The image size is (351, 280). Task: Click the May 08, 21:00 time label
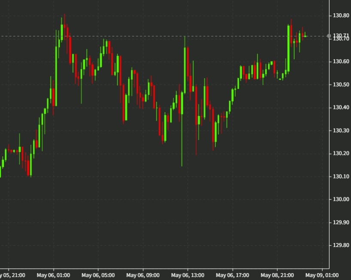coord(277,275)
